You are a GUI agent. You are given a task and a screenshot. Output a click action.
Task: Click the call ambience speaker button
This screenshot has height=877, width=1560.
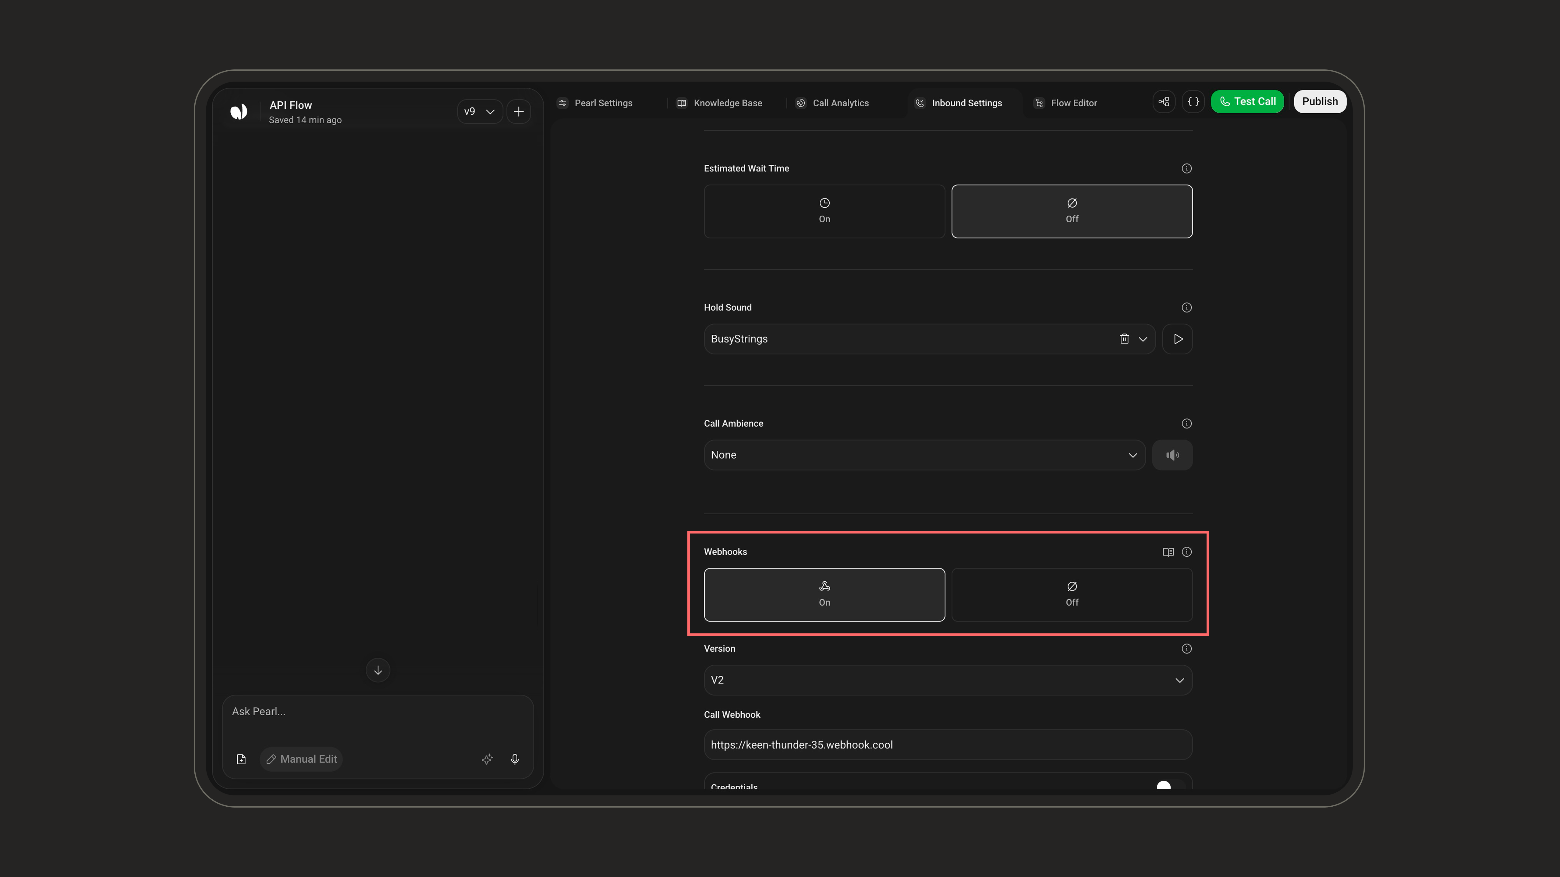click(1172, 455)
